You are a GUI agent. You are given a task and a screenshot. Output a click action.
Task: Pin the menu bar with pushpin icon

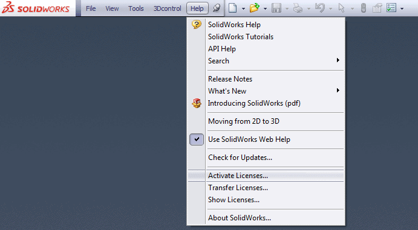[217, 8]
